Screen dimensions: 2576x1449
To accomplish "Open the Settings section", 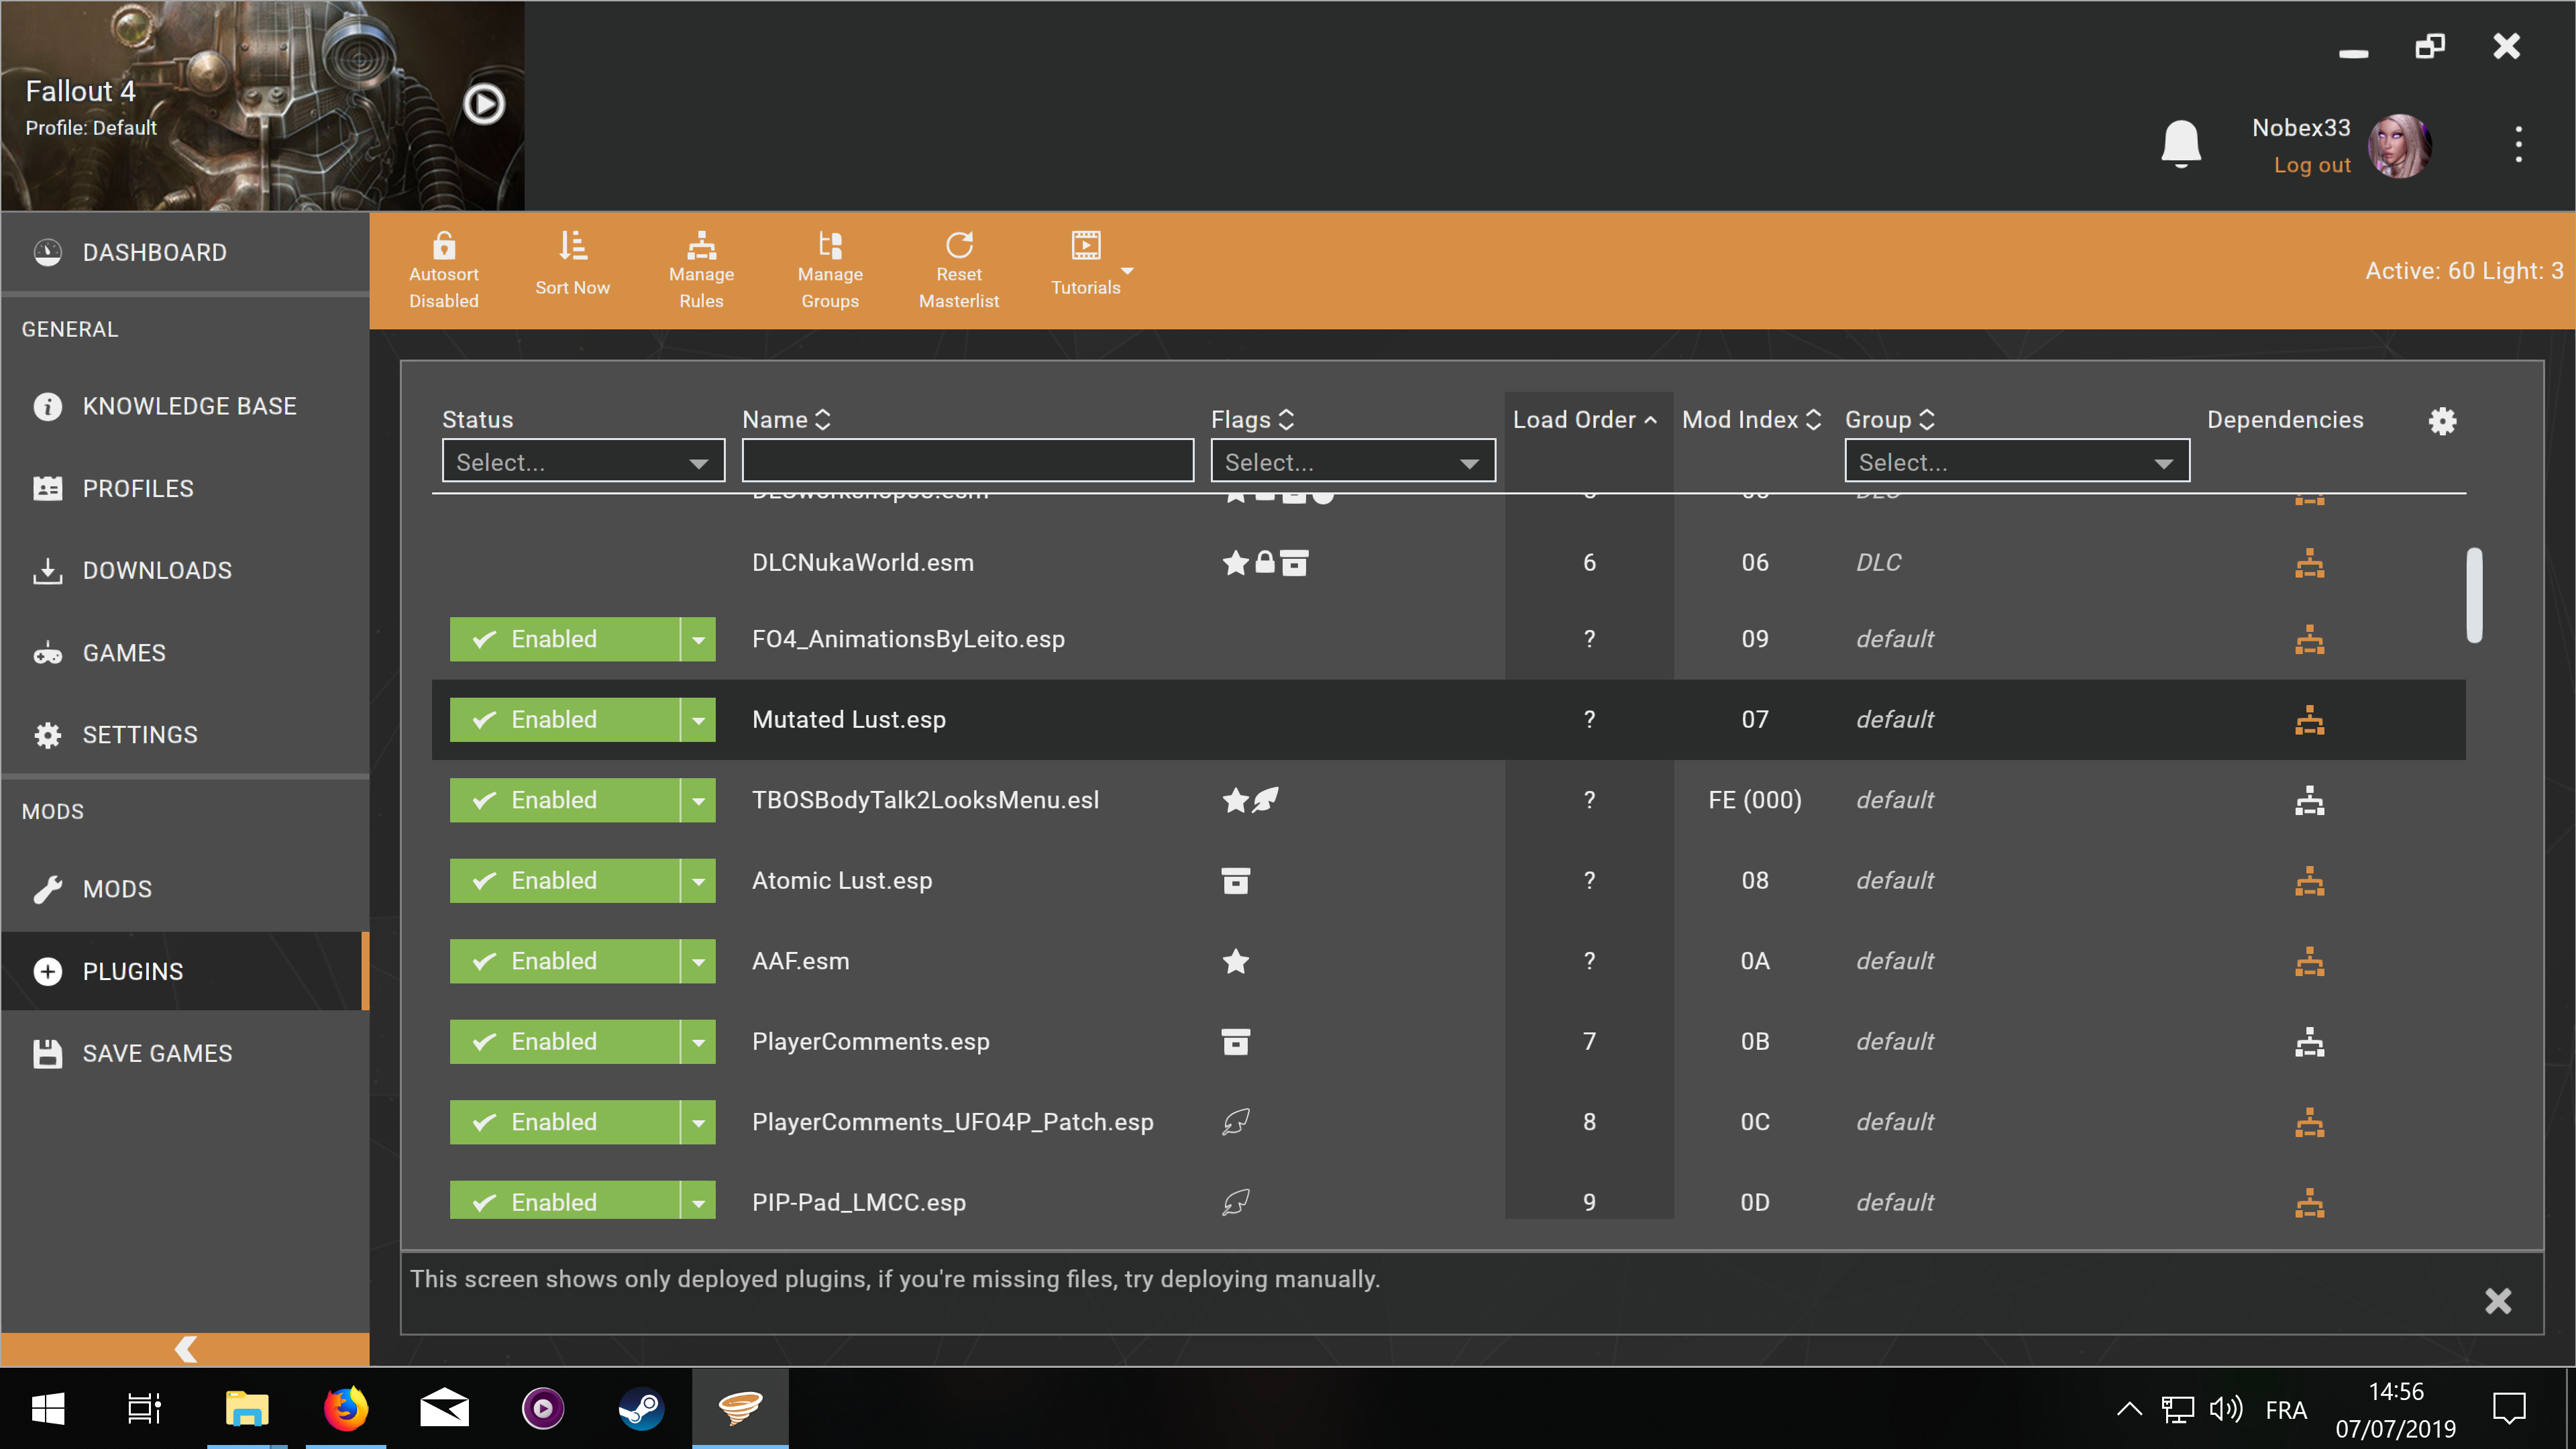I will tap(185, 735).
